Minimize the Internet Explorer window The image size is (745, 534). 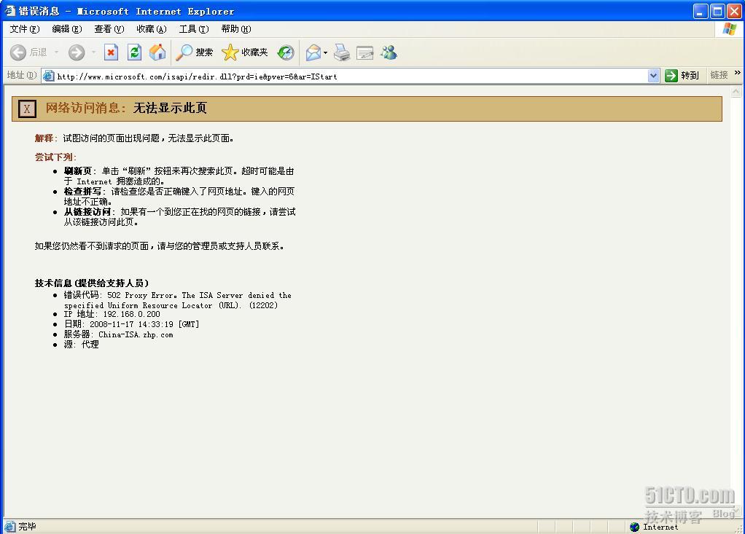pyautogui.click(x=701, y=11)
